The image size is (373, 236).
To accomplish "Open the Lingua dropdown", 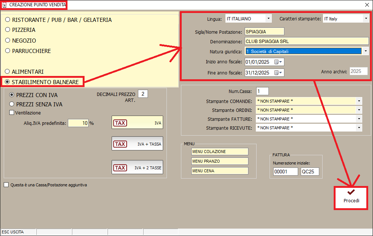I will [x=268, y=19].
